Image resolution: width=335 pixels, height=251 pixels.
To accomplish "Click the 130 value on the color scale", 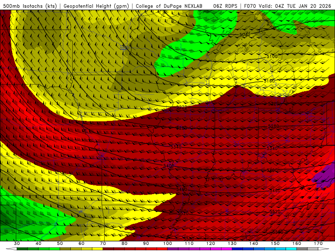I will (232, 243).
